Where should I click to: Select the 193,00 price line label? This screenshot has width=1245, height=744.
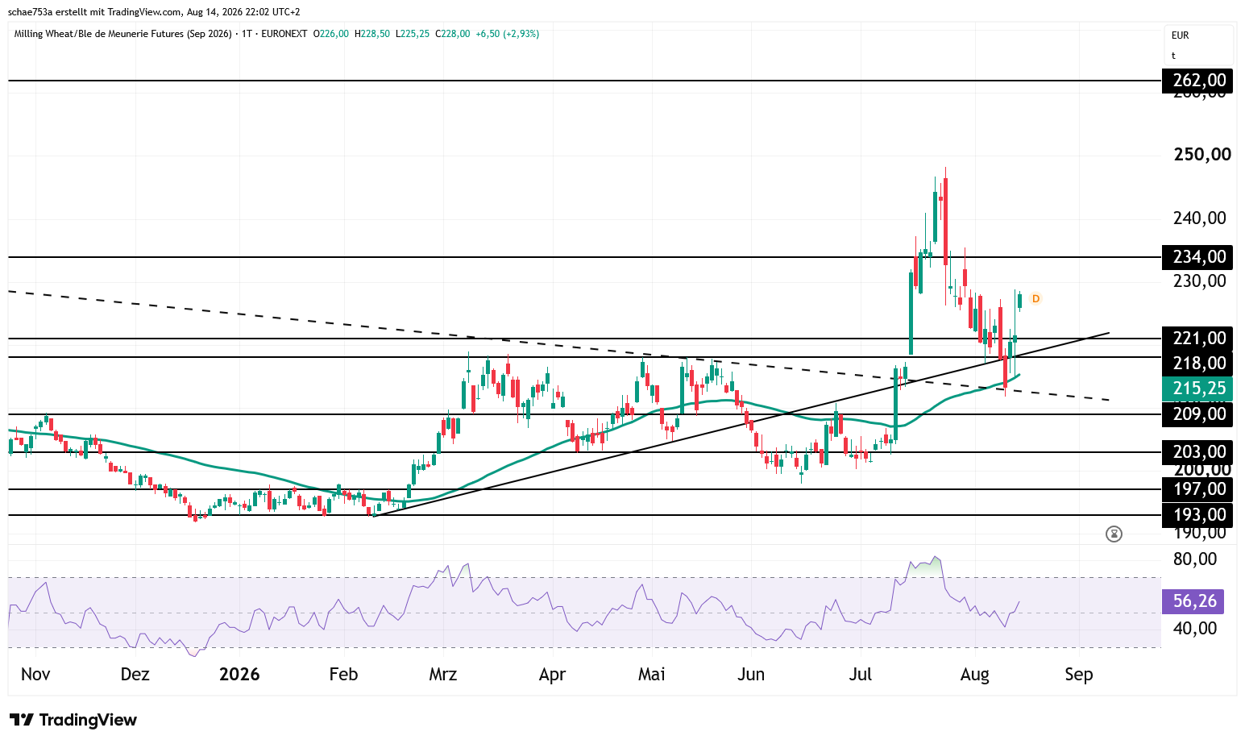pos(1197,515)
